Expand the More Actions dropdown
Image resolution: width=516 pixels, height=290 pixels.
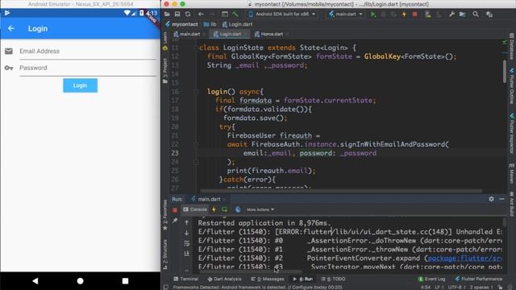260,209
